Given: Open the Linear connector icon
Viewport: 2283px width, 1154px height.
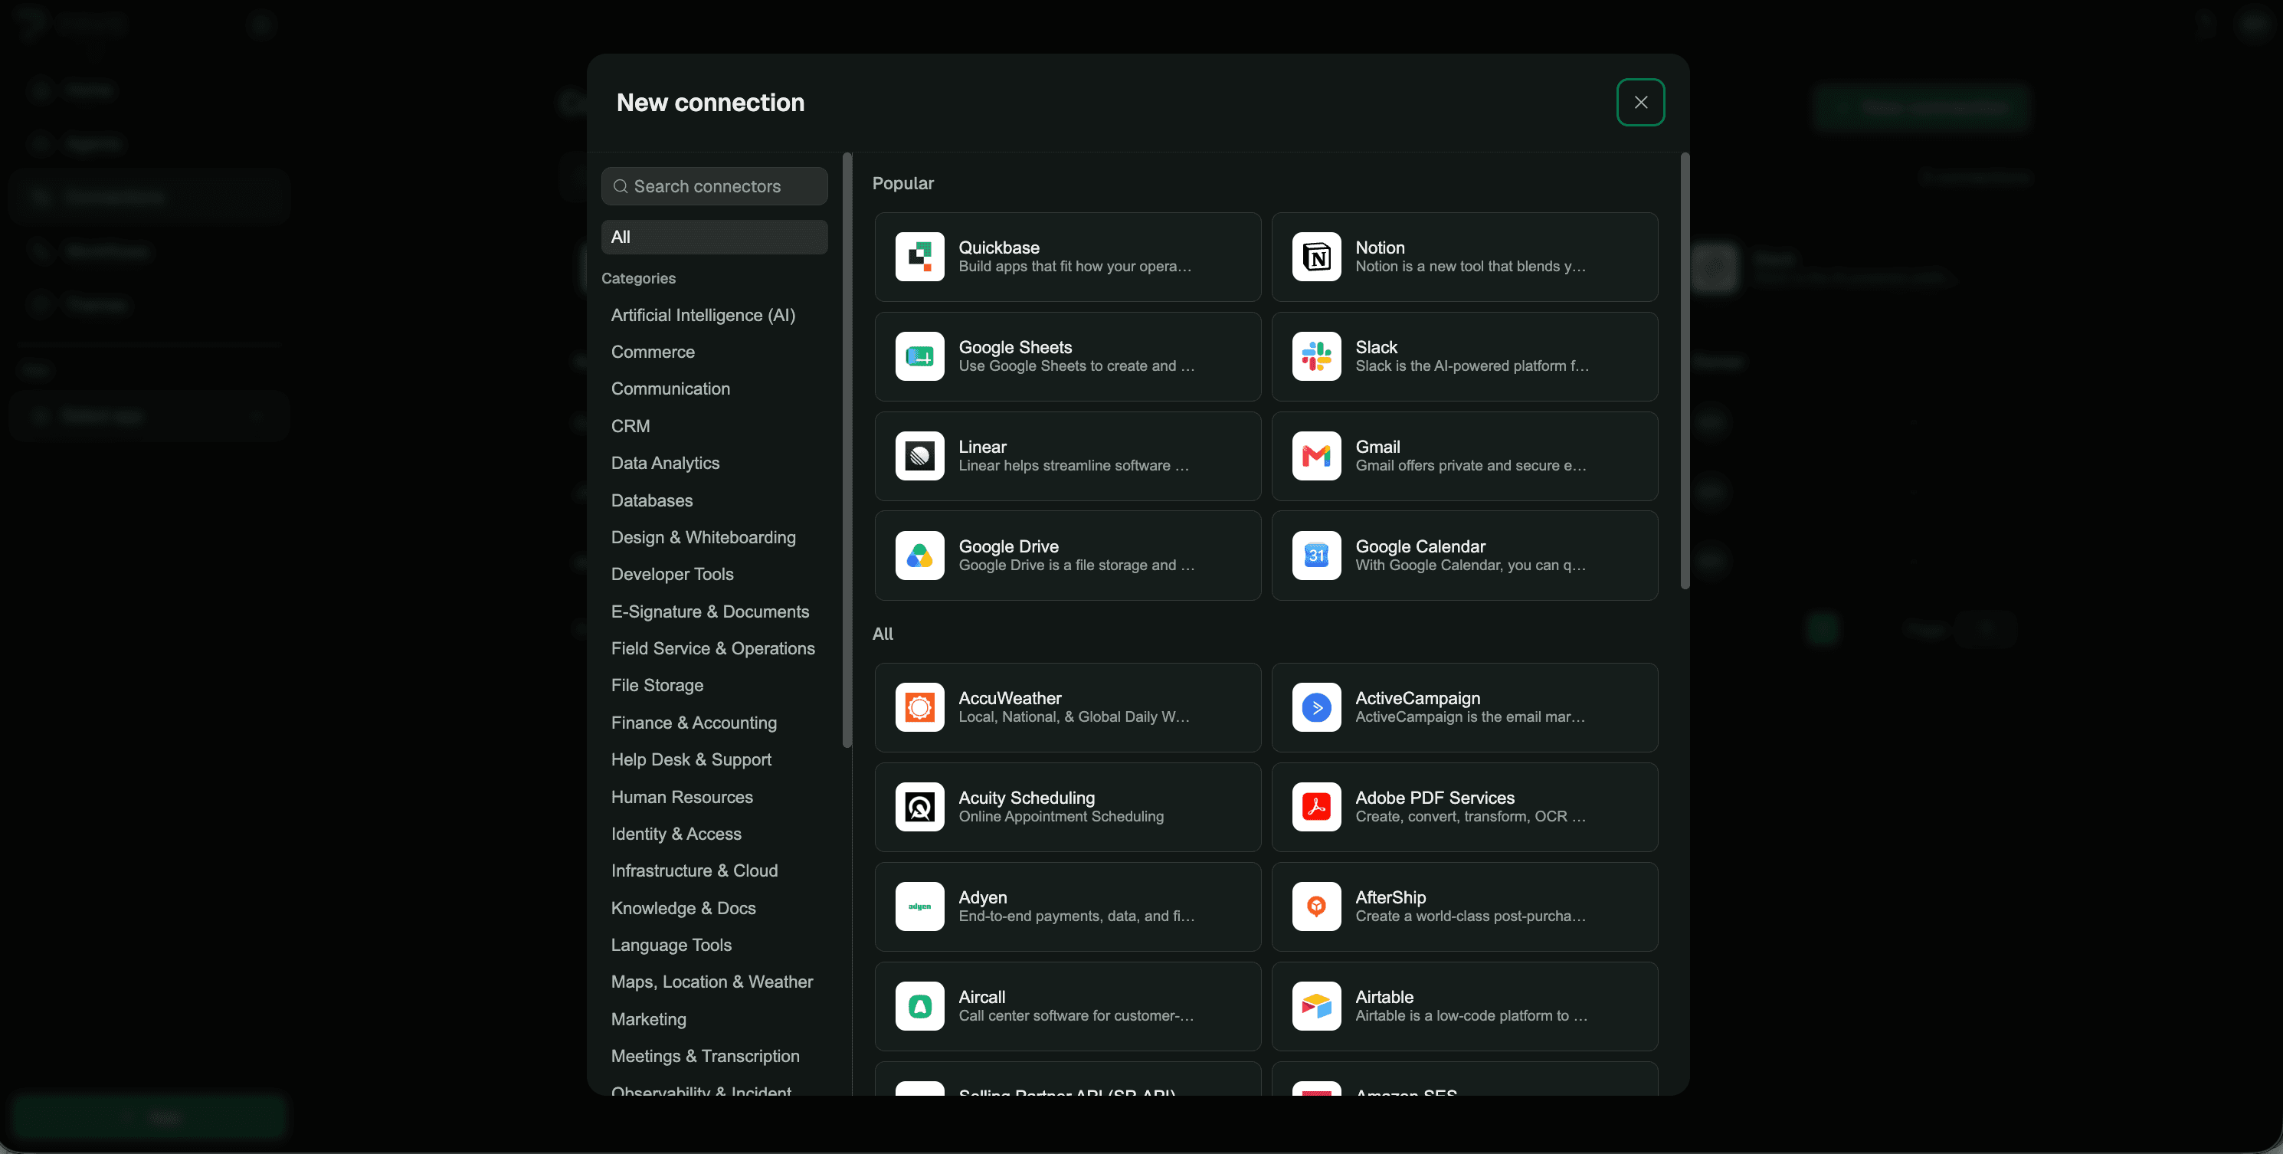Looking at the screenshot, I should pos(919,457).
